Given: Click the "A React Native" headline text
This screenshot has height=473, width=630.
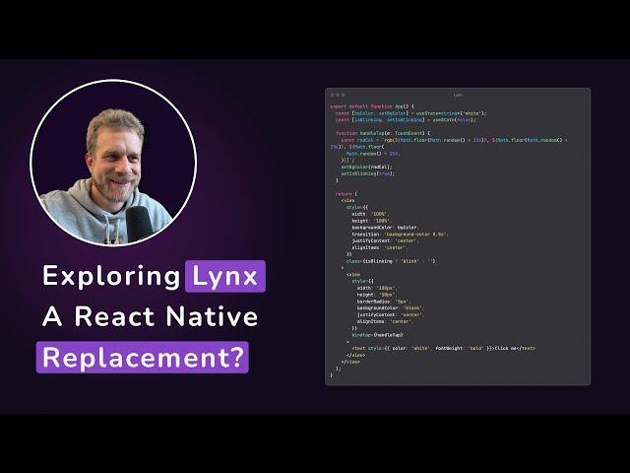Looking at the screenshot, I should pyautogui.click(x=150, y=316).
